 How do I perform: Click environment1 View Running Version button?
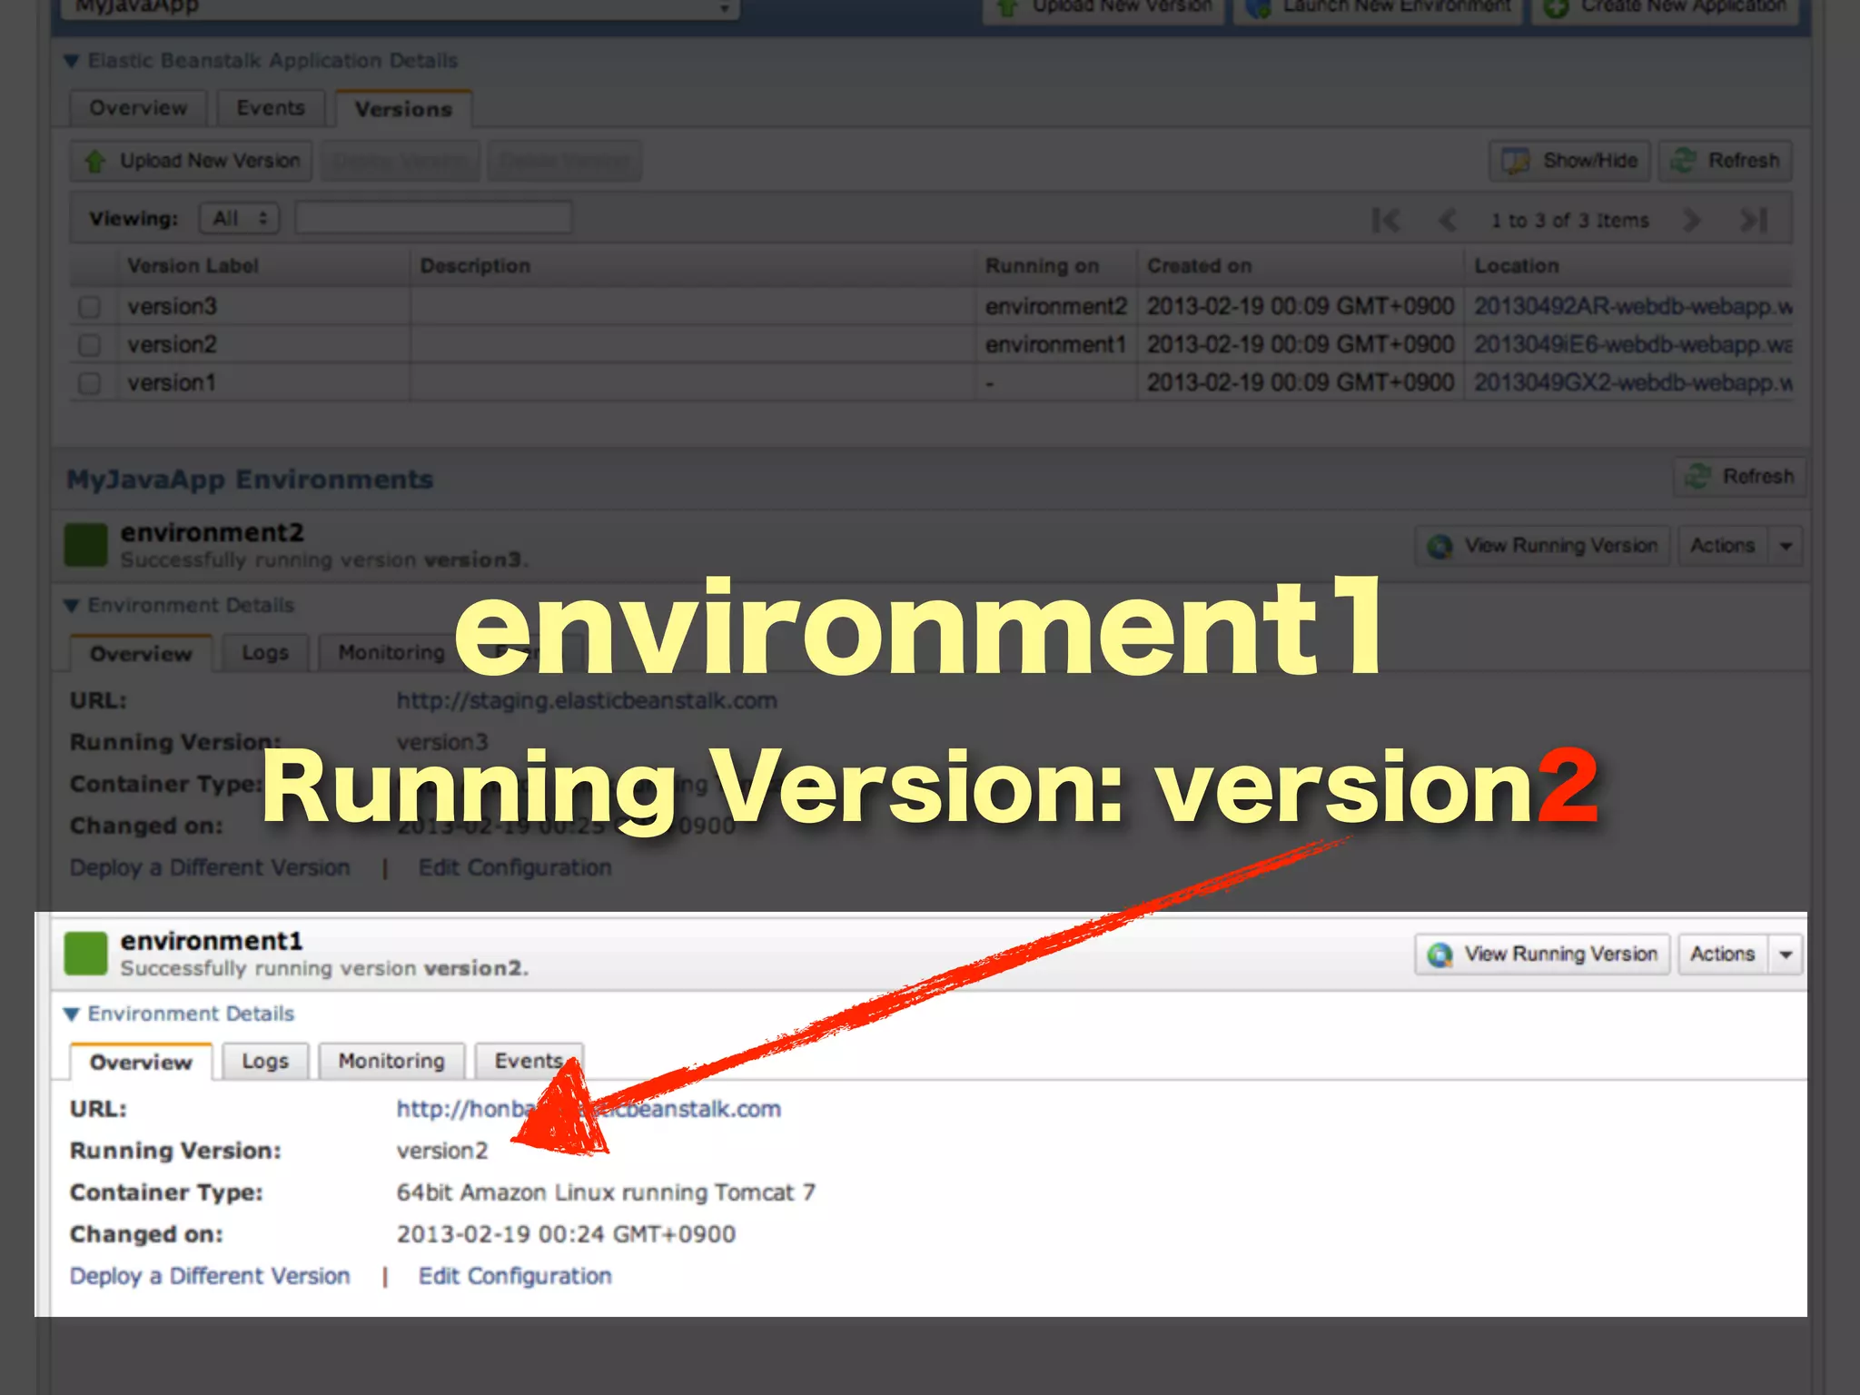[1542, 955]
